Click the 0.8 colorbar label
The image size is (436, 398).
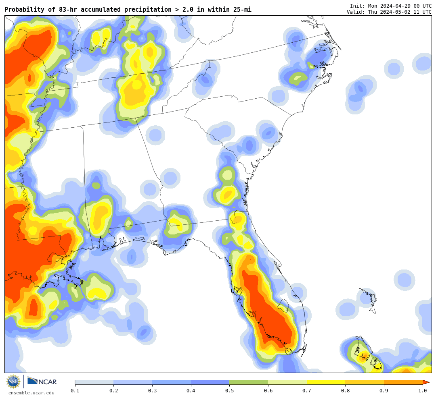click(x=346, y=390)
